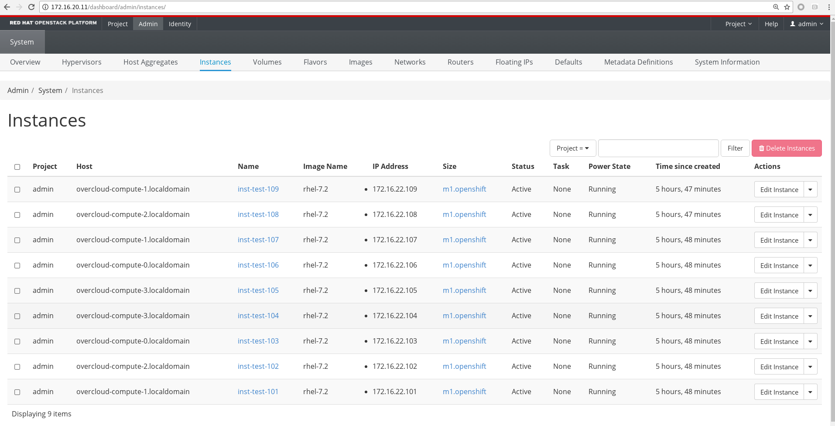This screenshot has height=426, width=835.
Task: Switch to Floating IPs tab
Action: pyautogui.click(x=514, y=62)
